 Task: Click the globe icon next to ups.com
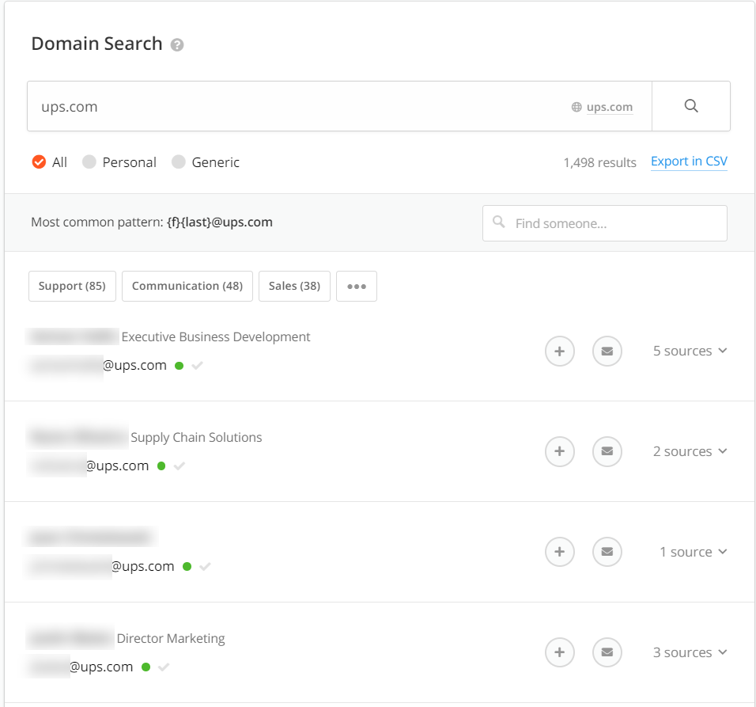click(x=576, y=107)
